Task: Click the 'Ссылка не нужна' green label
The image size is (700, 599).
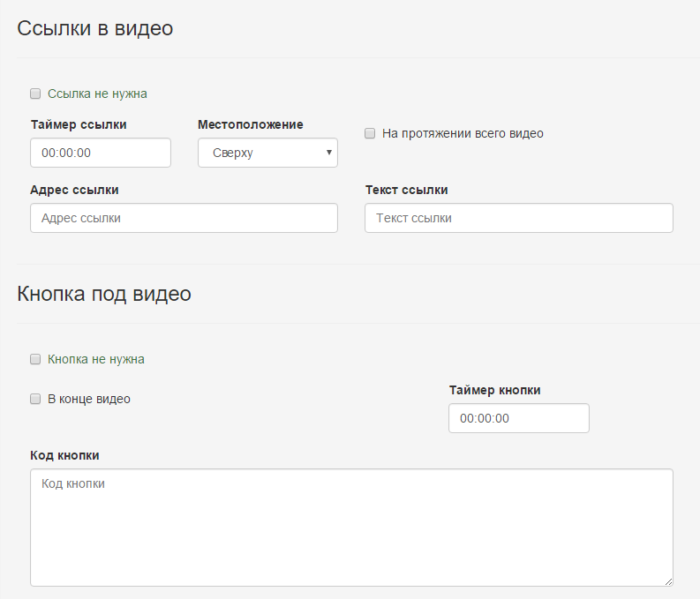Action: pos(97,94)
